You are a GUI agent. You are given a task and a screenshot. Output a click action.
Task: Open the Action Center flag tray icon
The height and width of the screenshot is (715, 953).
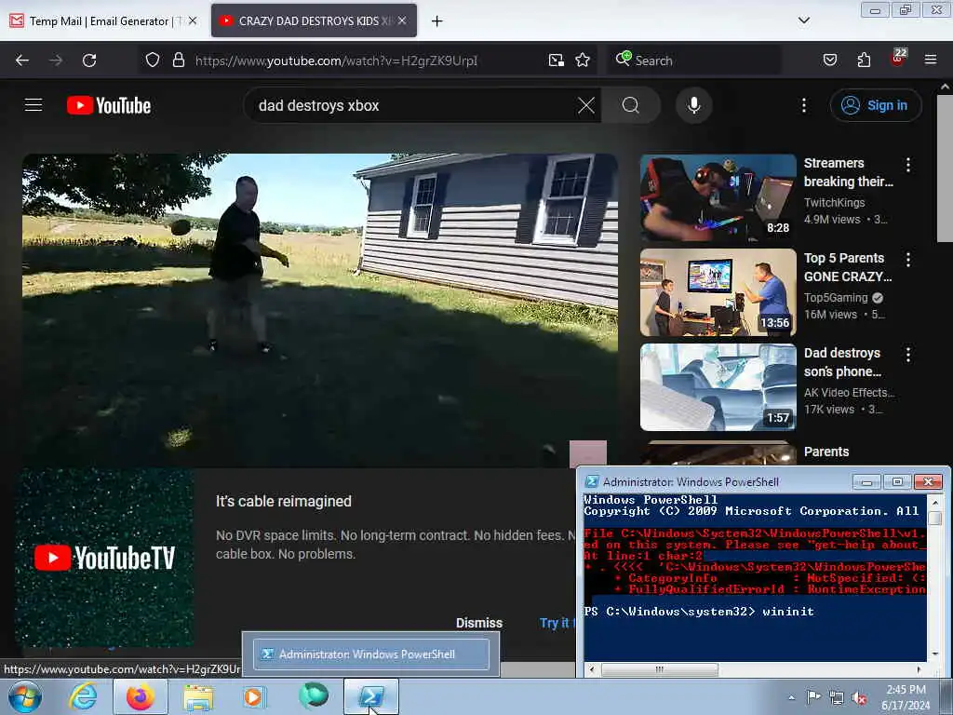click(x=813, y=697)
